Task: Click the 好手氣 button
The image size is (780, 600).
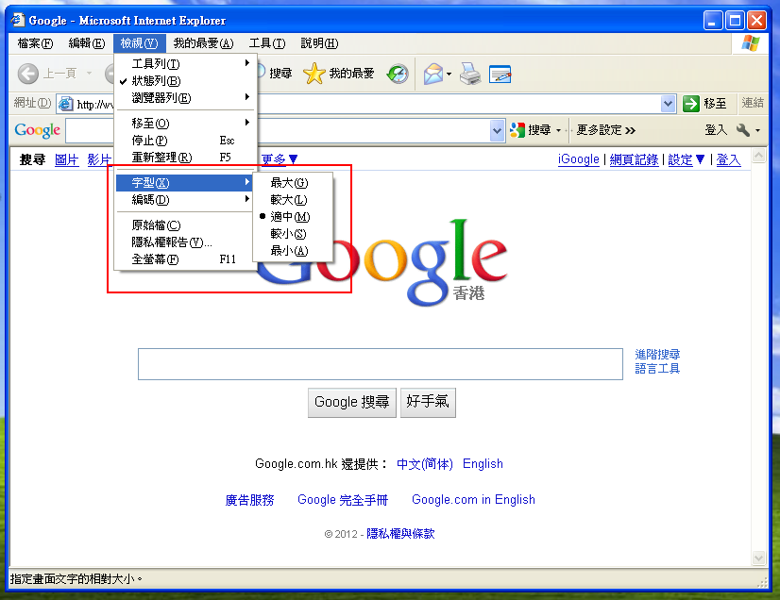Action: click(x=430, y=402)
